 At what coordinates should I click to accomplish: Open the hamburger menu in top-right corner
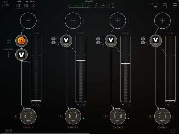(x=175, y=5)
